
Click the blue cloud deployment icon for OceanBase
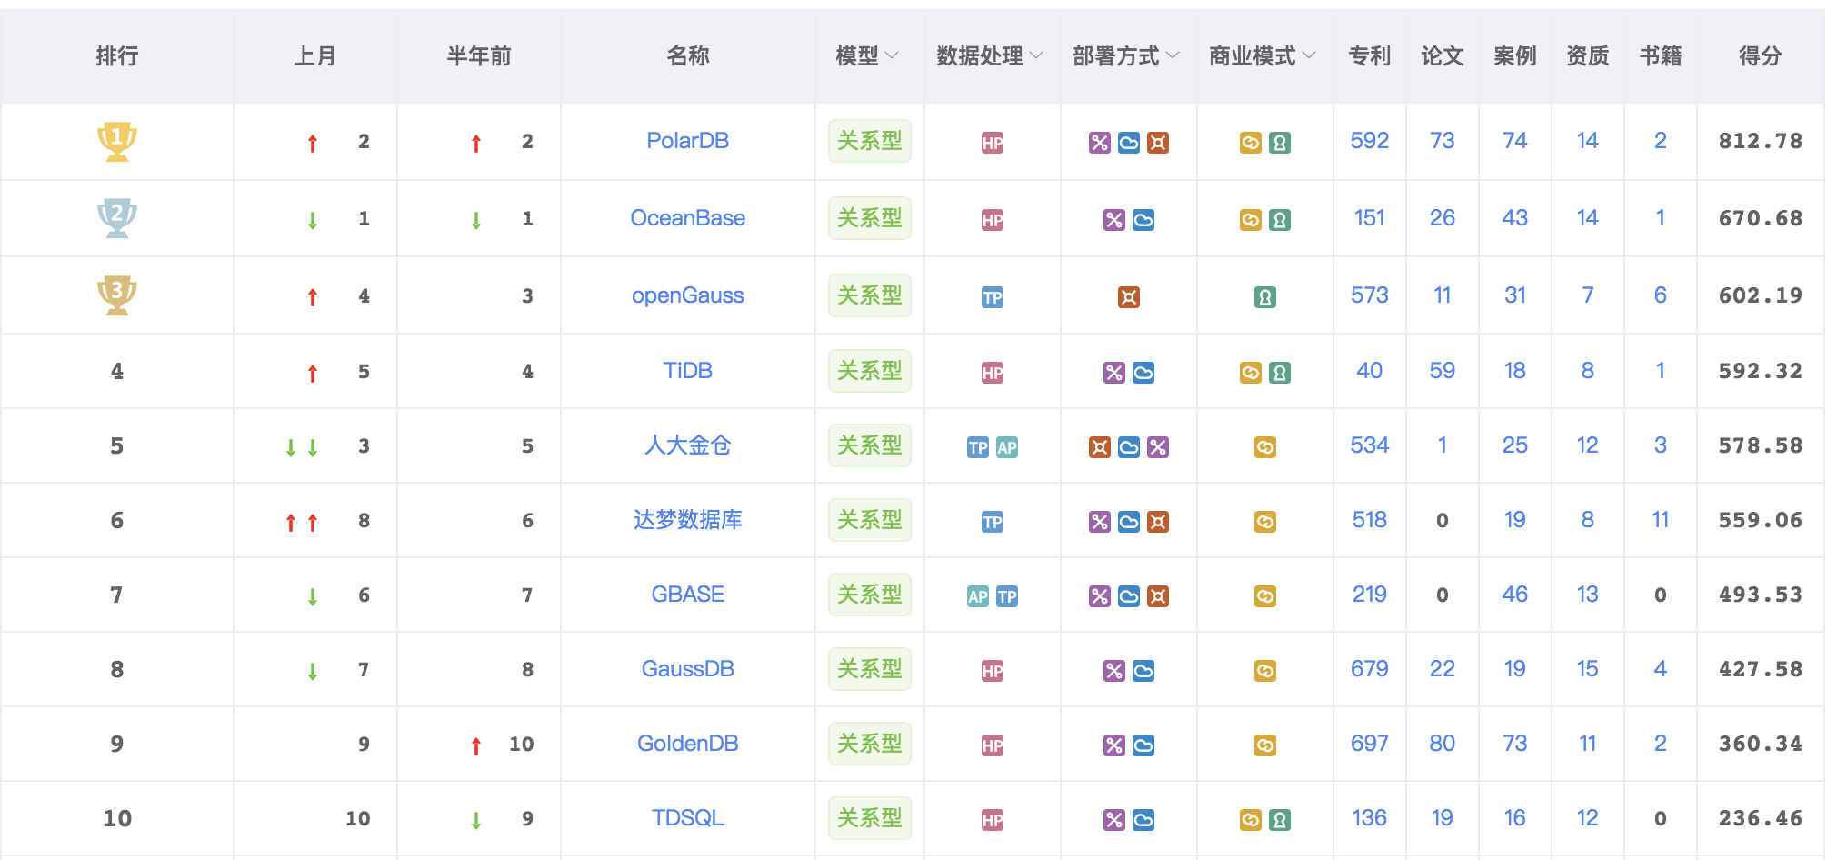point(1143,220)
